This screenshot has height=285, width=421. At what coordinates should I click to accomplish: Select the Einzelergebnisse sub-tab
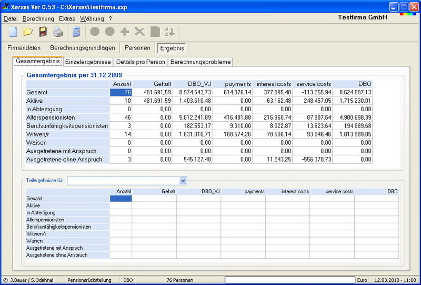88,62
